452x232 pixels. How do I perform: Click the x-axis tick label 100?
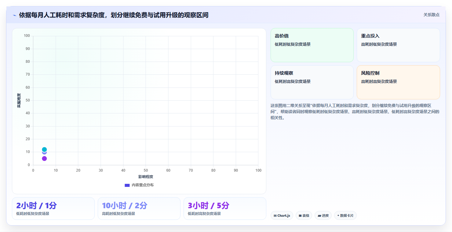(x=258, y=170)
